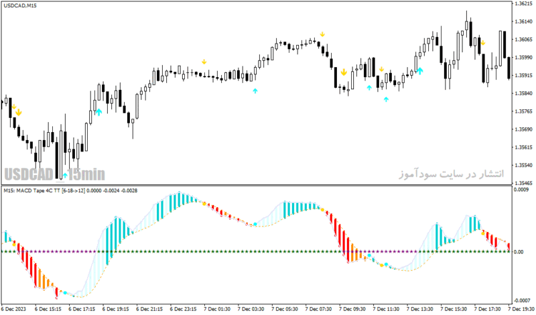Pick the 6 Dec 21:15 time label

click(149, 309)
